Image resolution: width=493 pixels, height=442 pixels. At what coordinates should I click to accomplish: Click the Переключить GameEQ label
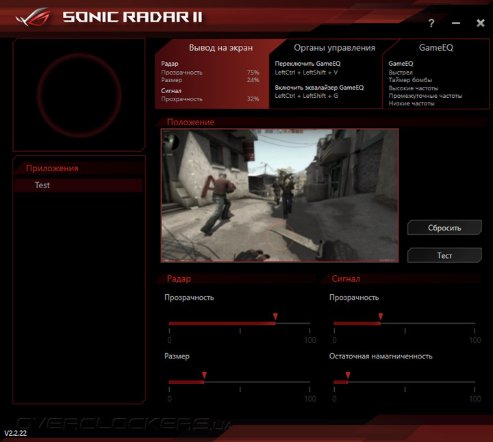click(x=307, y=64)
